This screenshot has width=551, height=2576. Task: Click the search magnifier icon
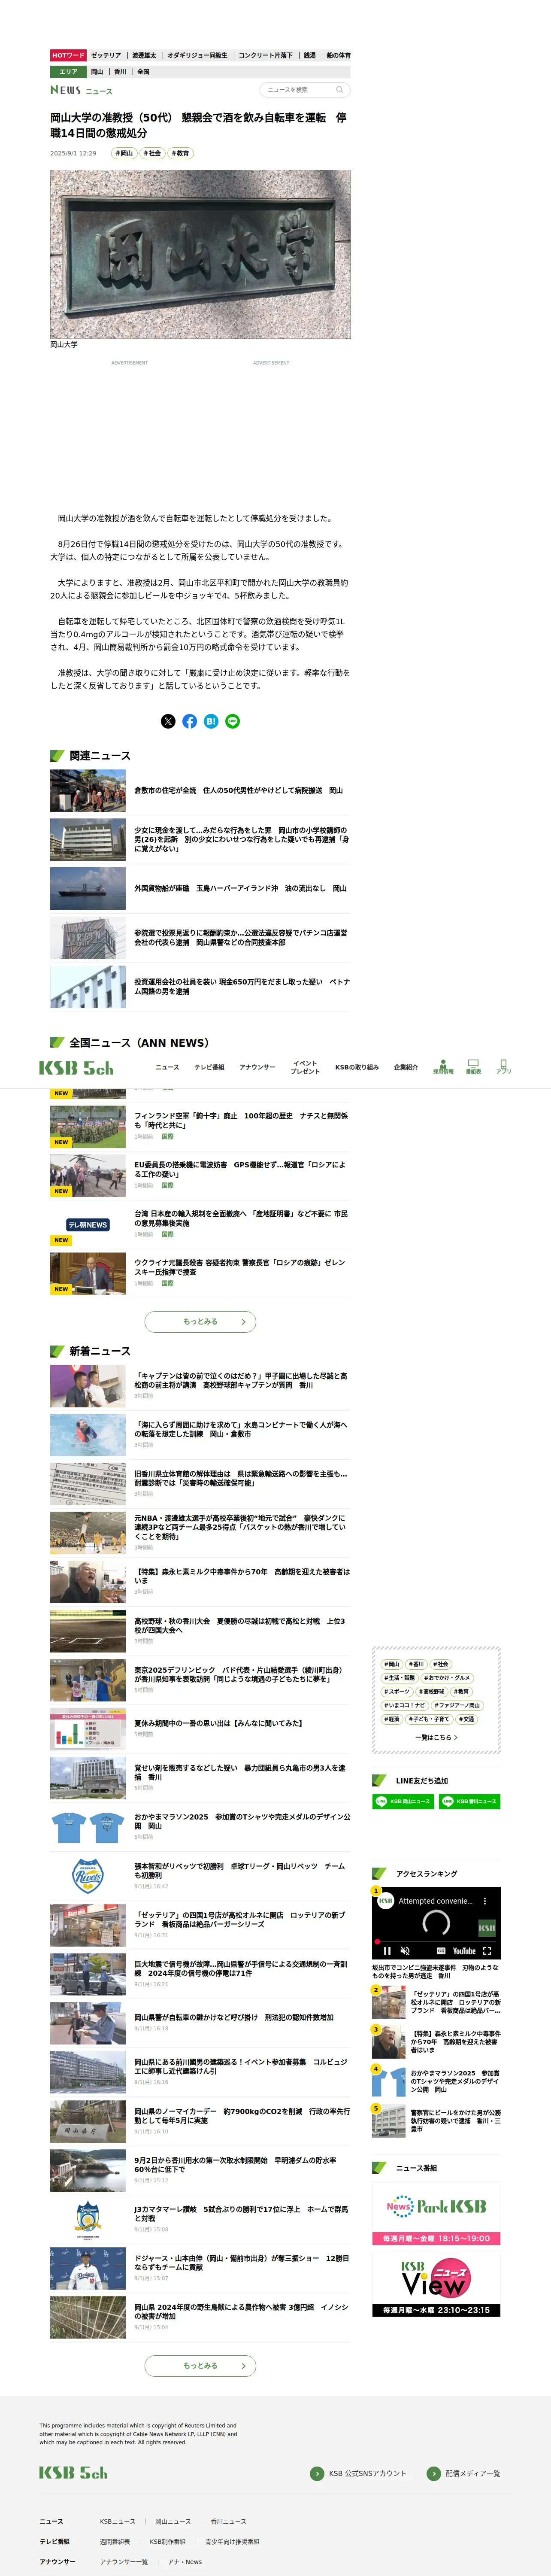tap(340, 90)
